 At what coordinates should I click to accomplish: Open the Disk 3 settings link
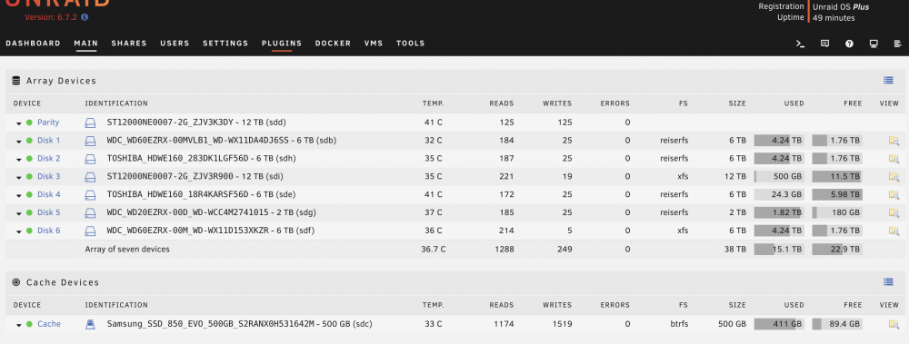(49, 177)
